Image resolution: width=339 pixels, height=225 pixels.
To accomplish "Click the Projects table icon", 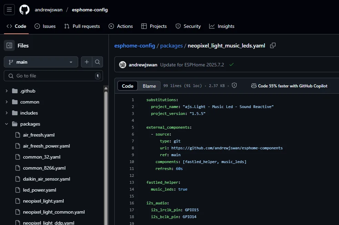I will (144, 26).
